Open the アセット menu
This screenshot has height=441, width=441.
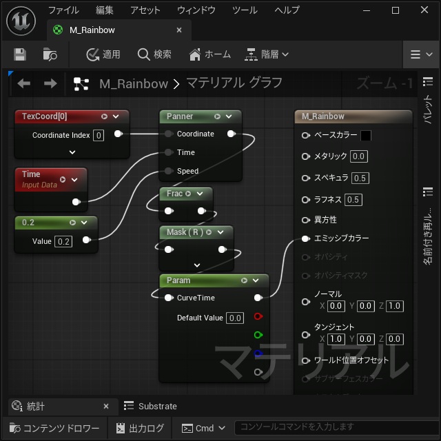tap(145, 10)
